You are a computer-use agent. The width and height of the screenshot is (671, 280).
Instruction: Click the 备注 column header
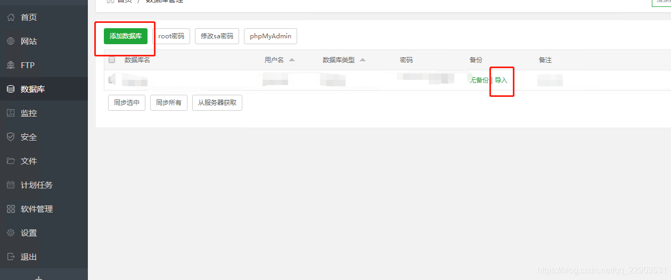click(x=545, y=60)
